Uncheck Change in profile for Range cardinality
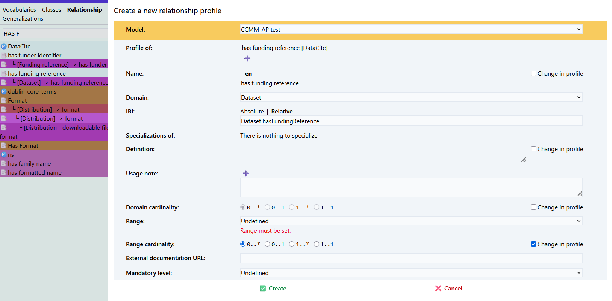612x301 pixels. tap(533, 244)
